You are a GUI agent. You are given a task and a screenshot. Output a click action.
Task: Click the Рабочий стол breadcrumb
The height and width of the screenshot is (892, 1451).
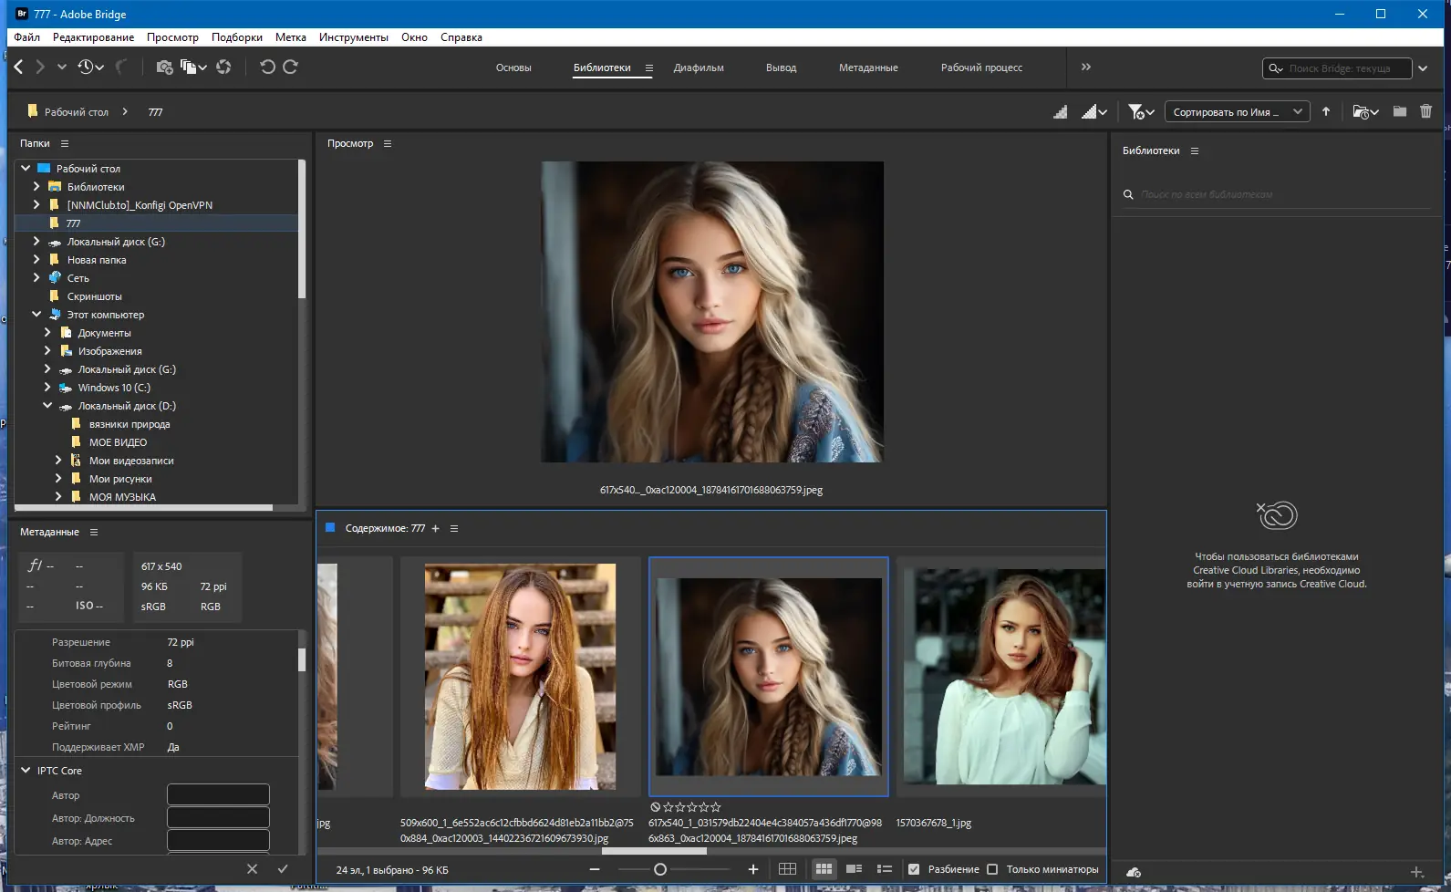(76, 112)
